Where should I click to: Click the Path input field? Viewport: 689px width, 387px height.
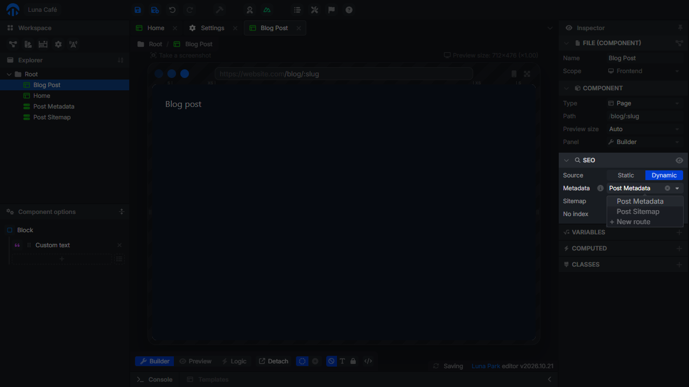pyautogui.click(x=645, y=116)
